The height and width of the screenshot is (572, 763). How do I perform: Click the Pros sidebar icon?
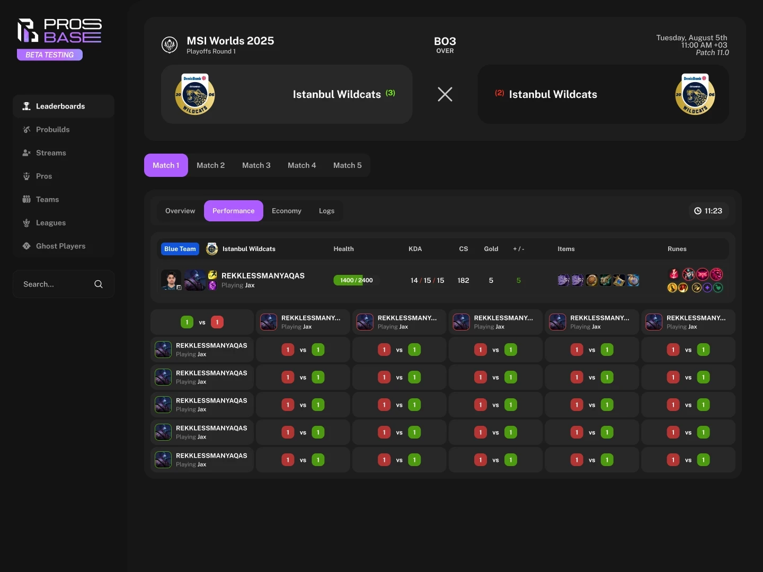26,176
